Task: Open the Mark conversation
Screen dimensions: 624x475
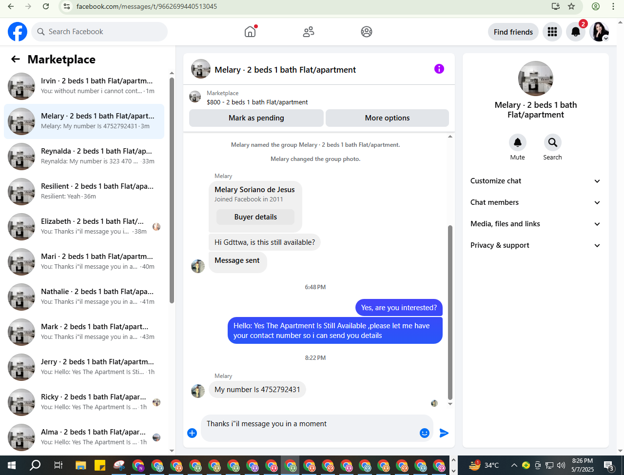Action: [x=84, y=332]
